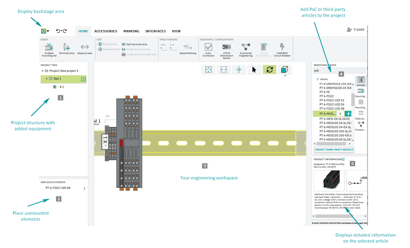Open the Articles side tab in Insertion Center

pyautogui.click(x=361, y=81)
